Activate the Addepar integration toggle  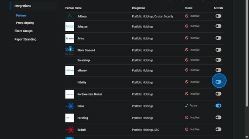tap(219, 16)
